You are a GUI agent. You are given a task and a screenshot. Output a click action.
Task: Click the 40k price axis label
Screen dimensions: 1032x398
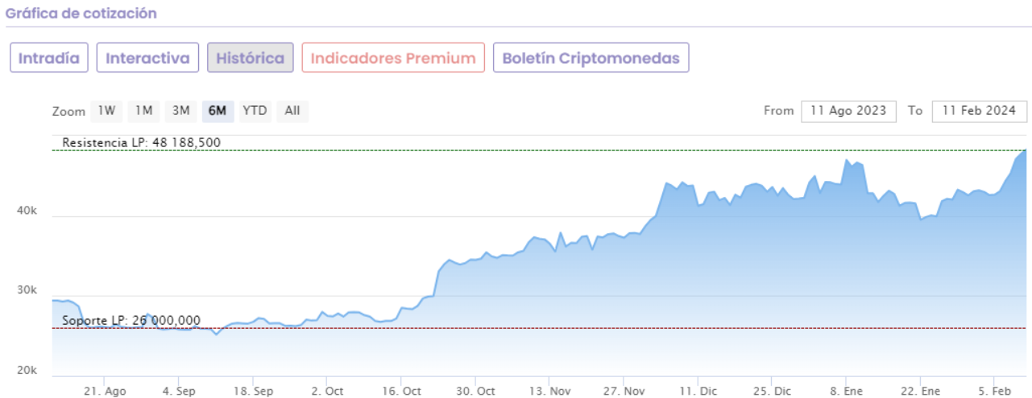click(x=27, y=211)
